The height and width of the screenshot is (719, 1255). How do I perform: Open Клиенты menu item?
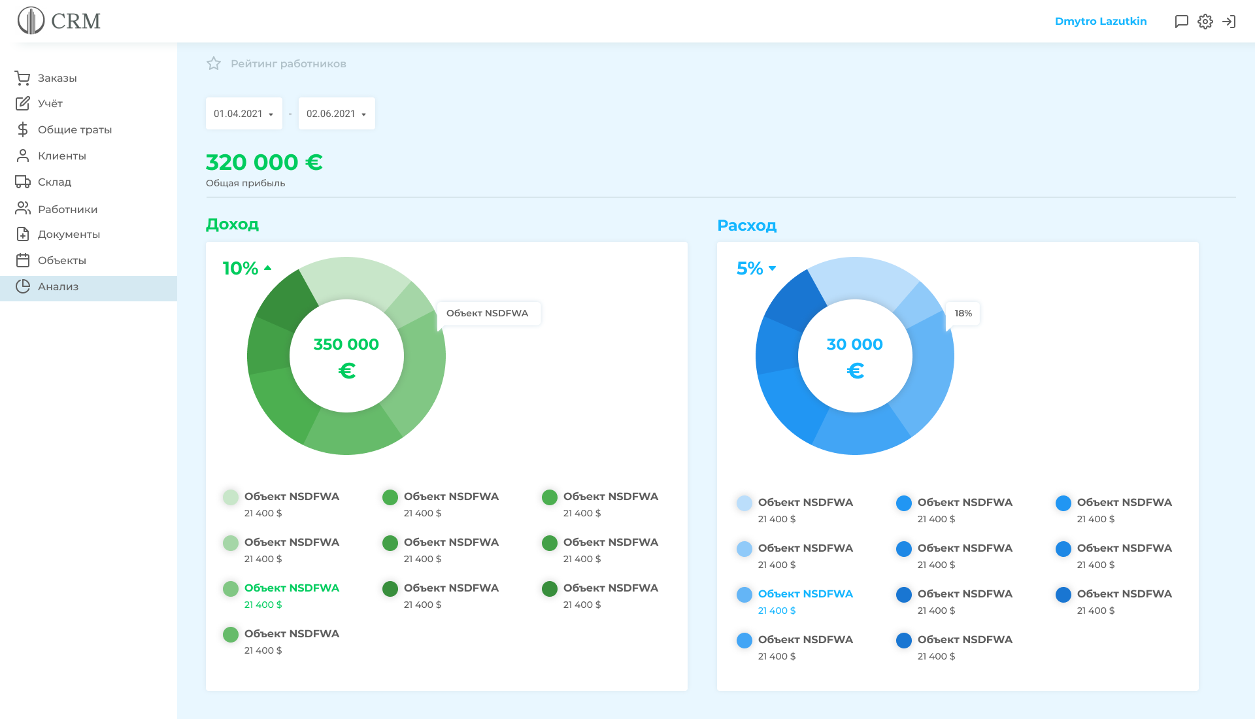(61, 156)
